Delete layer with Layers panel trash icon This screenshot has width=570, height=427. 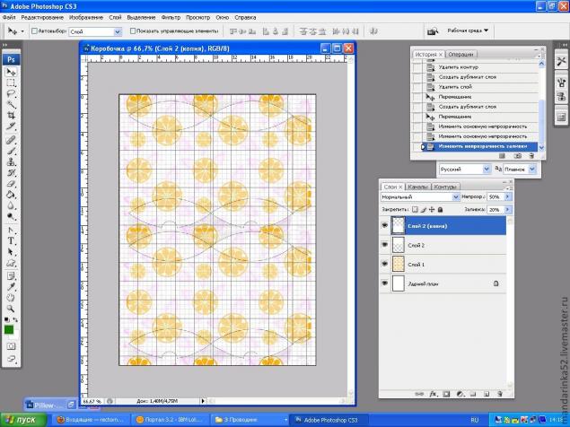[500, 394]
